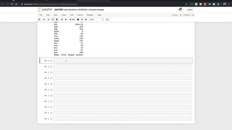Click the '(unsaved changes)' status text
232x130 pixels.
(x=96, y=10)
